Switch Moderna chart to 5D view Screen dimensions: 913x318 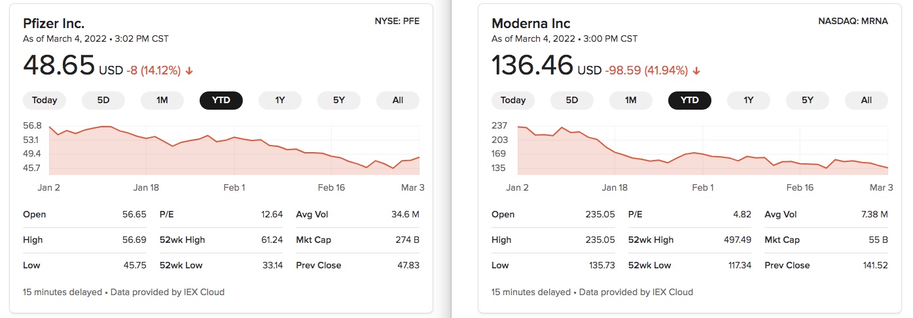[572, 100]
